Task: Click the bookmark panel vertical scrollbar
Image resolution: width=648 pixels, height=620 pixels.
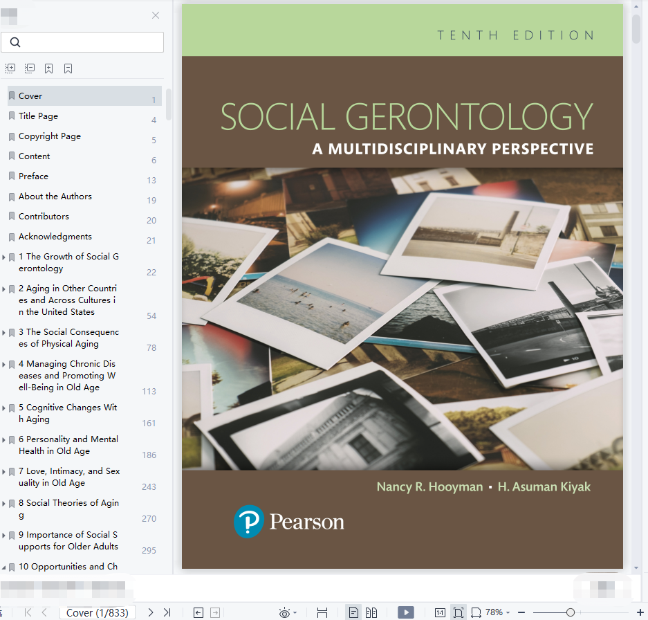Action: [x=169, y=104]
